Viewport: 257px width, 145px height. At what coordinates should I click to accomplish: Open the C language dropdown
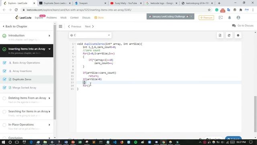(x=90, y=35)
